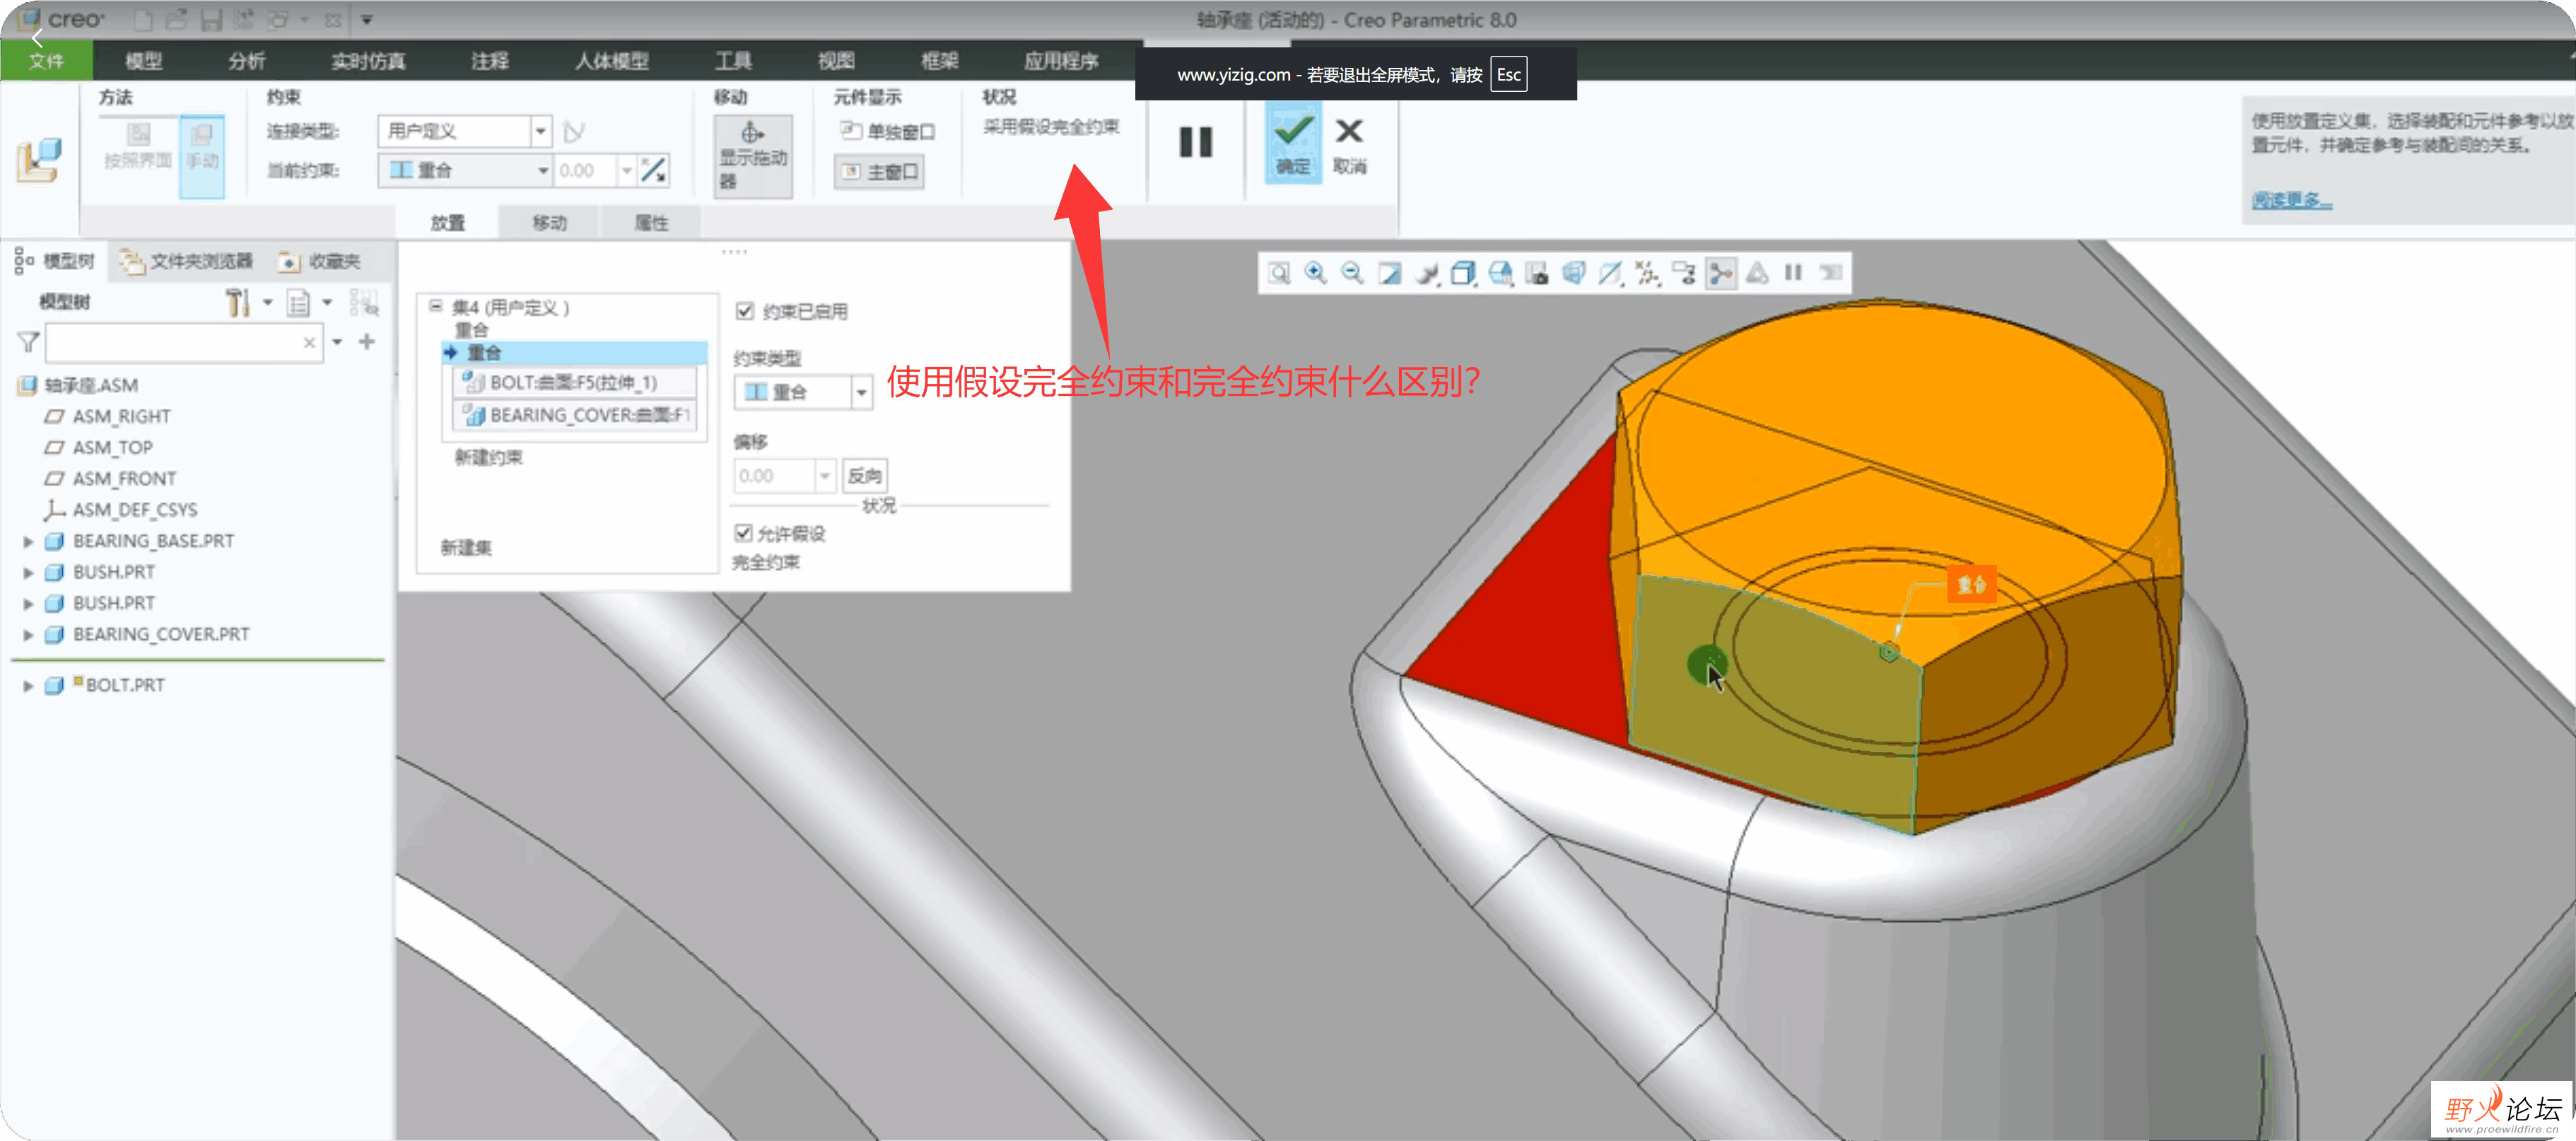The image size is (2576, 1141).
Task: Click the convert constraint icon next to 用户定义
Action: (573, 131)
